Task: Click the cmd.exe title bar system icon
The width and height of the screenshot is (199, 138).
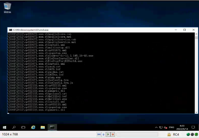Action: coord(10,30)
